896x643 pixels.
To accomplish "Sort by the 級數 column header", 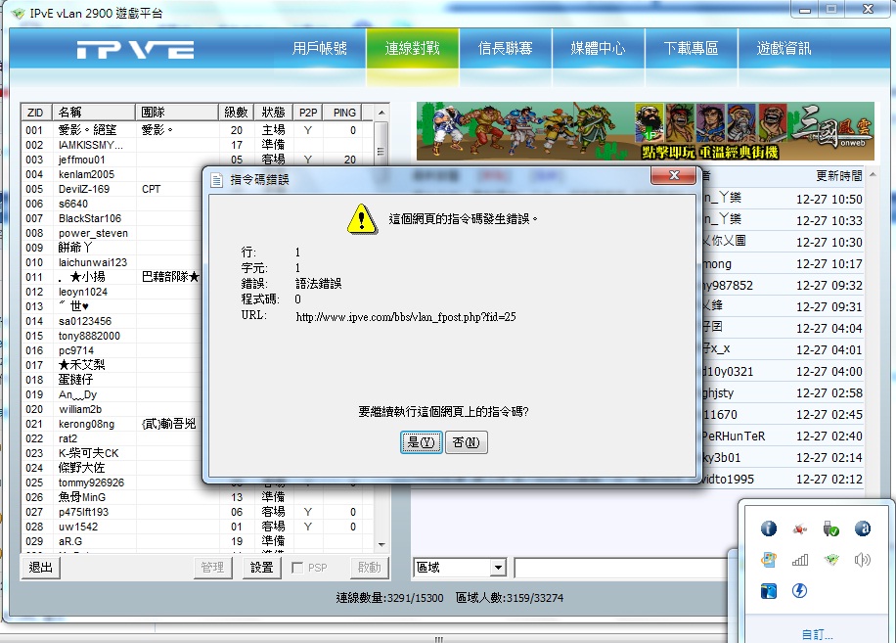I will click(236, 113).
